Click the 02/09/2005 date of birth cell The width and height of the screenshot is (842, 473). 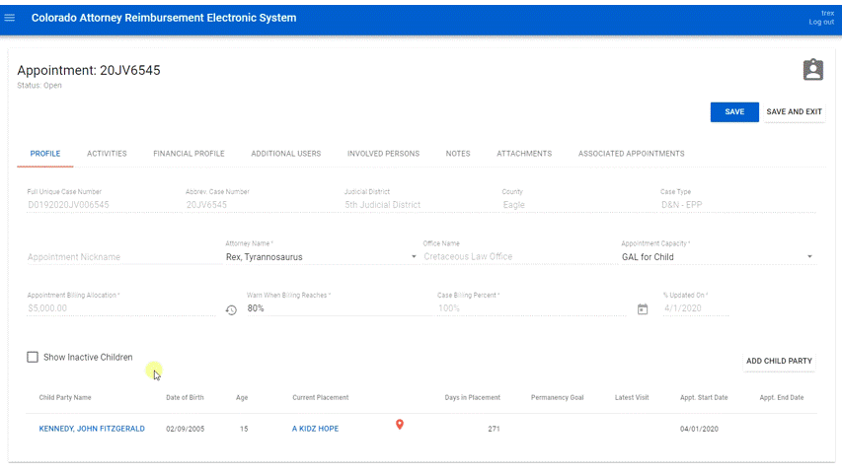click(186, 429)
